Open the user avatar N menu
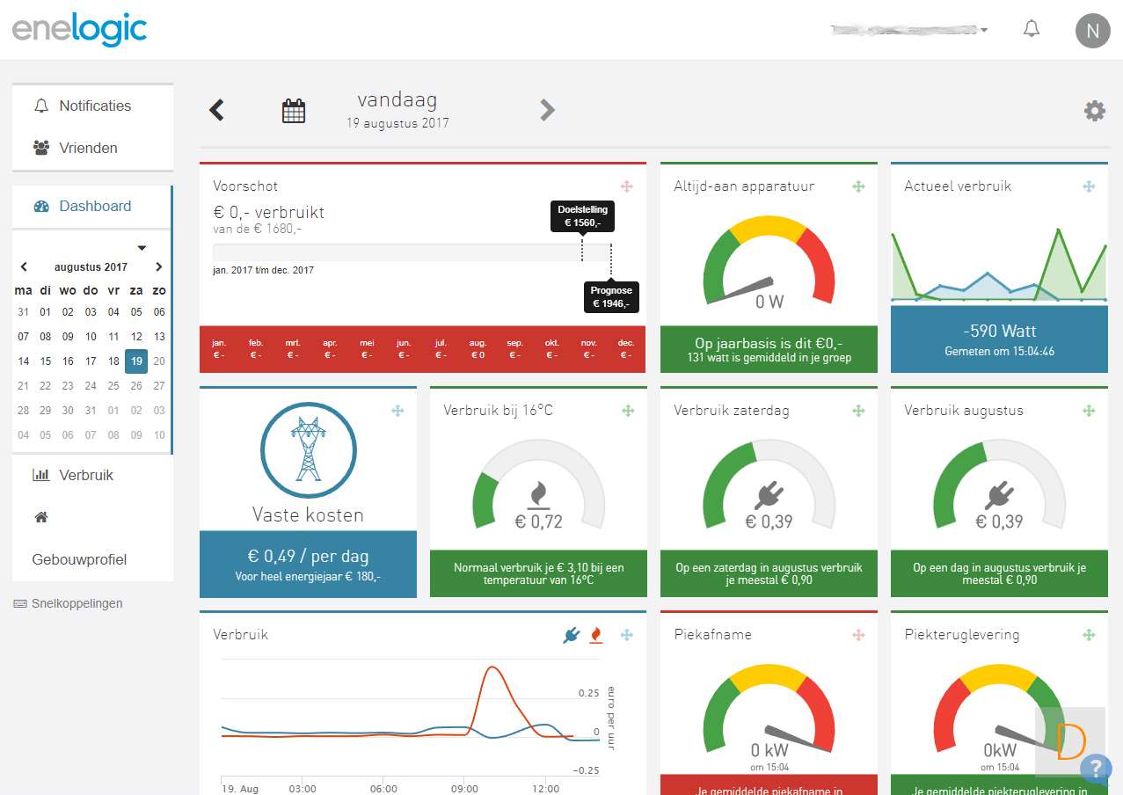1123x795 pixels. [x=1092, y=31]
